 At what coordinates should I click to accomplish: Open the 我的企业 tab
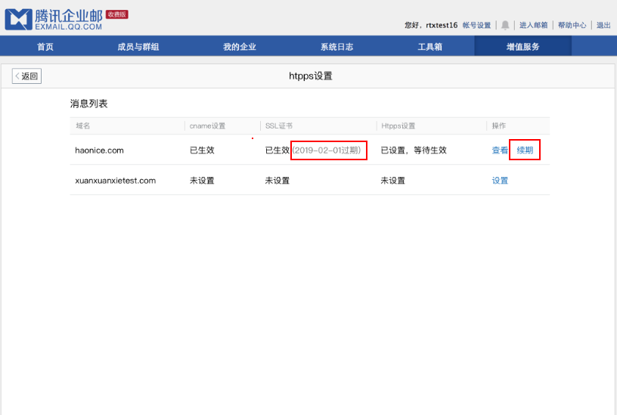coord(240,47)
